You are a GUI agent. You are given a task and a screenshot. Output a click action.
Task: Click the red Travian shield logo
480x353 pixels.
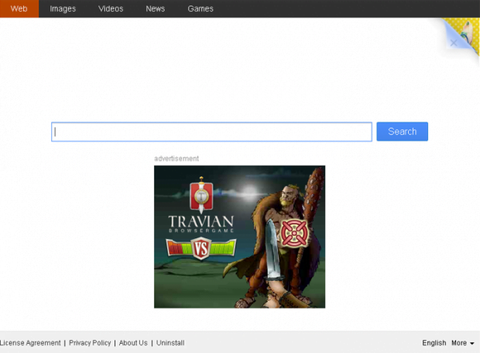201,195
